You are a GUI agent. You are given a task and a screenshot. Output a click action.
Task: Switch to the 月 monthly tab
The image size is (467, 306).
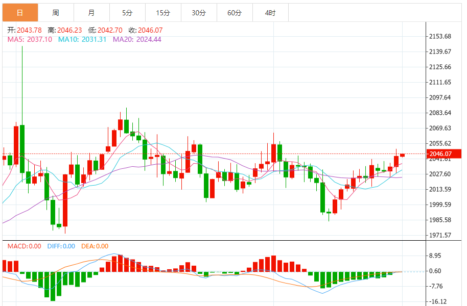point(92,12)
